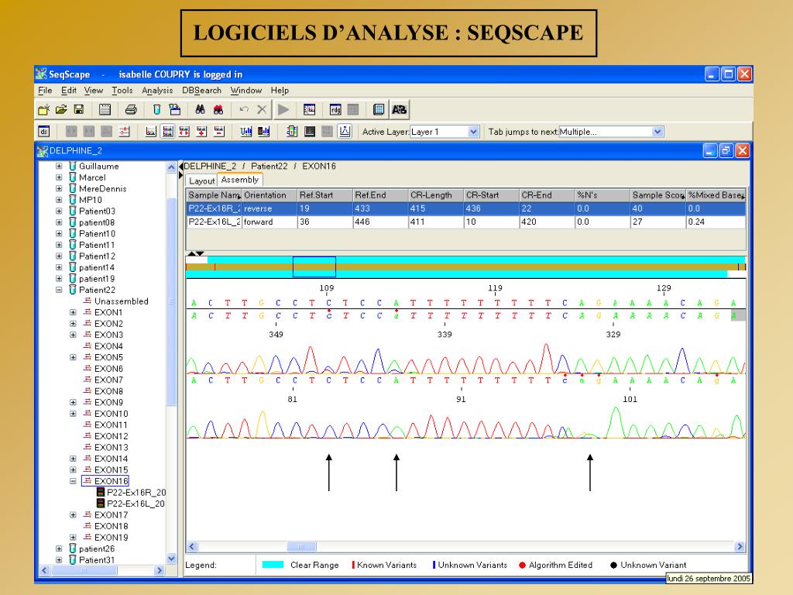Switch to the Layout tab
The height and width of the screenshot is (595, 793).
(x=202, y=181)
